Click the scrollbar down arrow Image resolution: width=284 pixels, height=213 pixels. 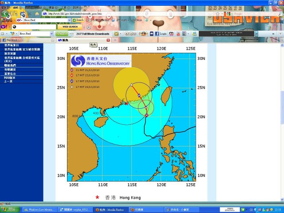pyautogui.click(x=282, y=200)
